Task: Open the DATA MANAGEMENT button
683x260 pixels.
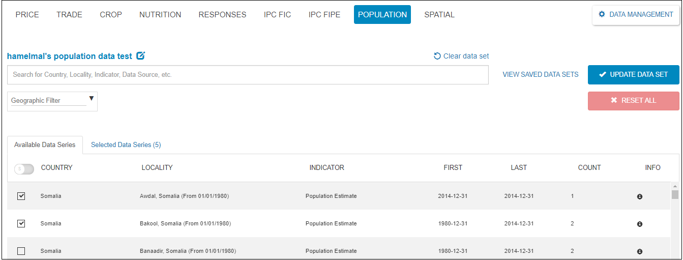Action: (636, 15)
